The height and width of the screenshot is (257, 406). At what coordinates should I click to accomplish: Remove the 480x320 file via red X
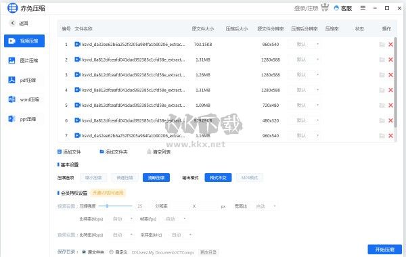[390, 120]
